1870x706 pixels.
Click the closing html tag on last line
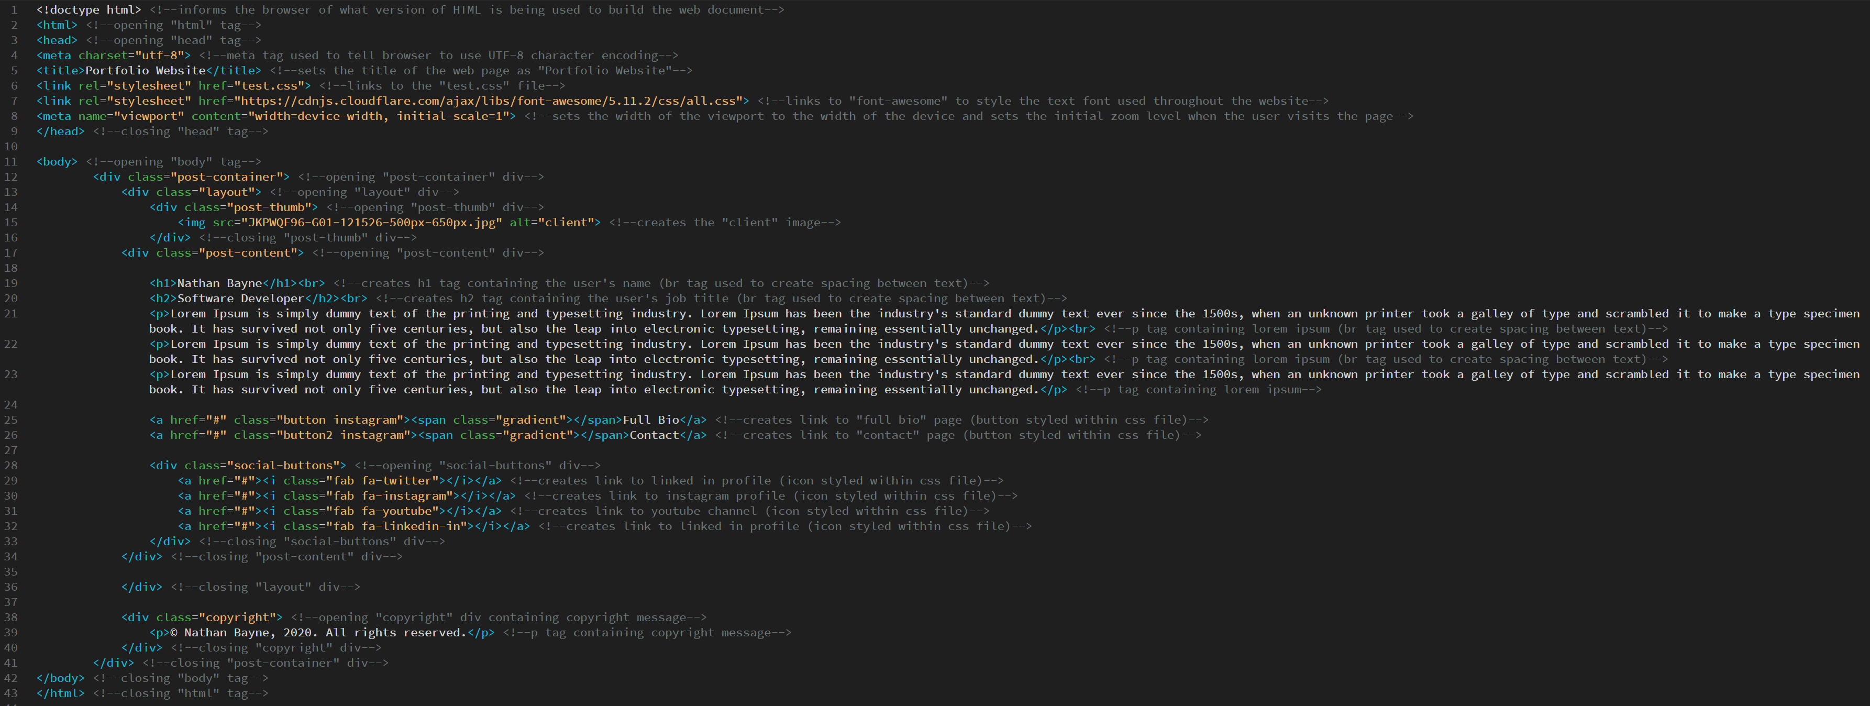(x=60, y=693)
